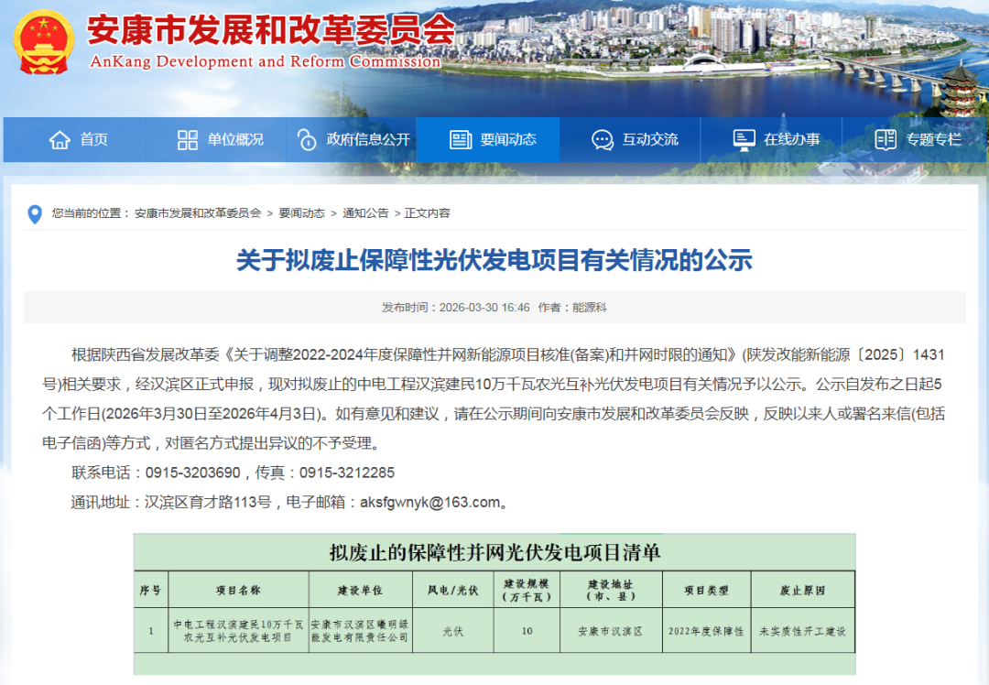This screenshot has width=989, height=685.
Task: Click the 通知公告 breadcrumb link
Action: tap(365, 213)
